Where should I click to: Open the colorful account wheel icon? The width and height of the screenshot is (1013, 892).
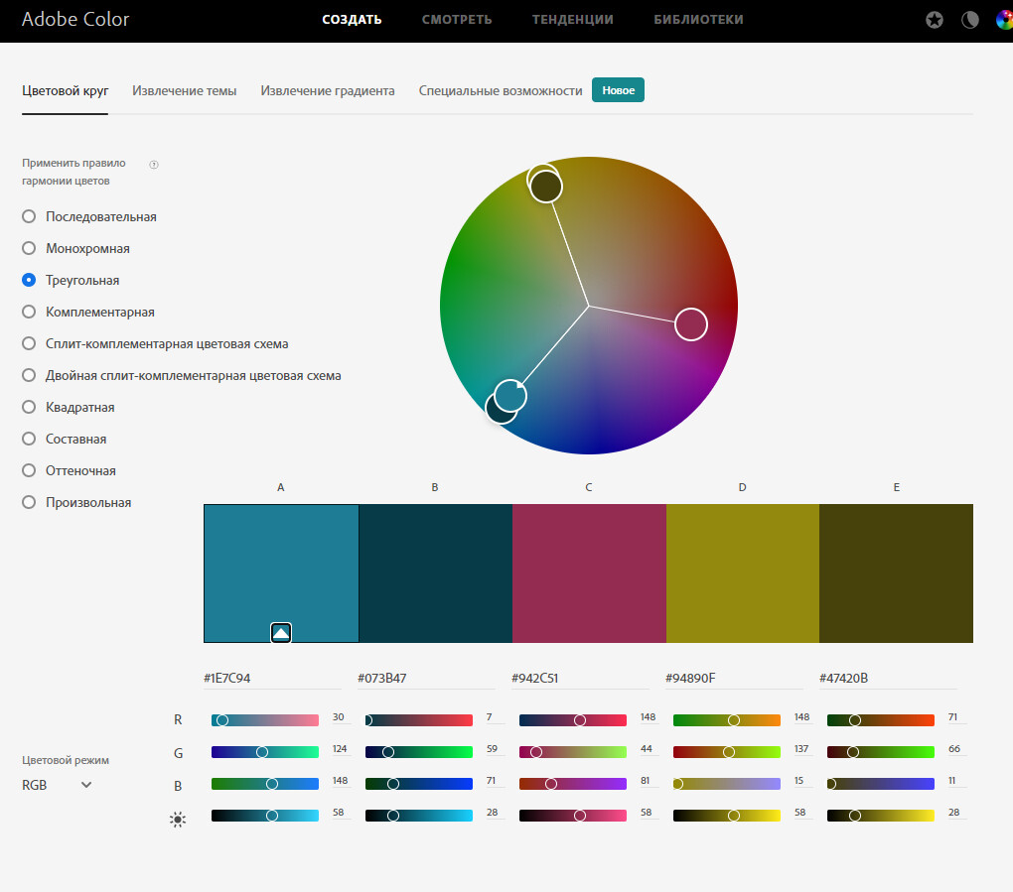point(1005,20)
